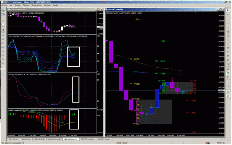Toggle Auto Scroll for the chart
The height and width of the screenshot is (145, 232).
(x=228, y=92)
